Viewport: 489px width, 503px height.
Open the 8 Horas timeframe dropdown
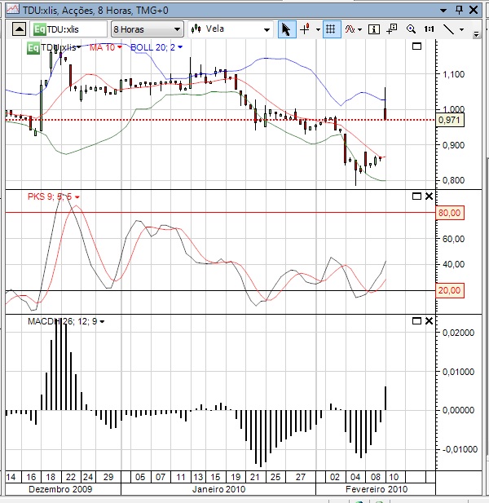point(148,29)
